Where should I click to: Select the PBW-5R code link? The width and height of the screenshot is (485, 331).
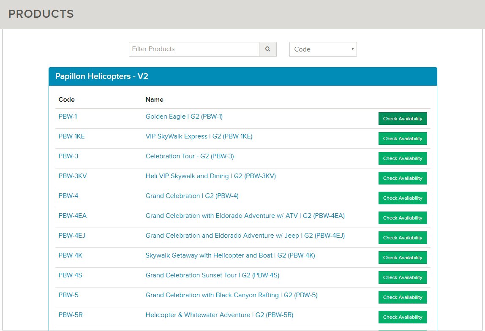[x=71, y=315]
